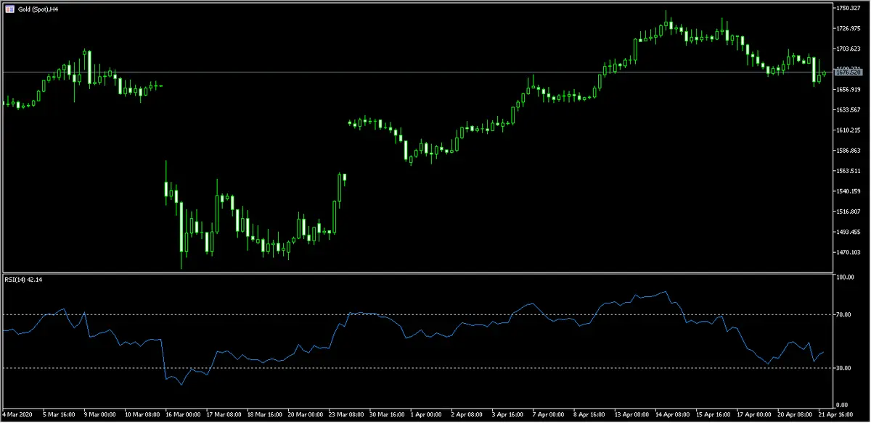Select the 4 Mar 2020 time label

(19, 416)
